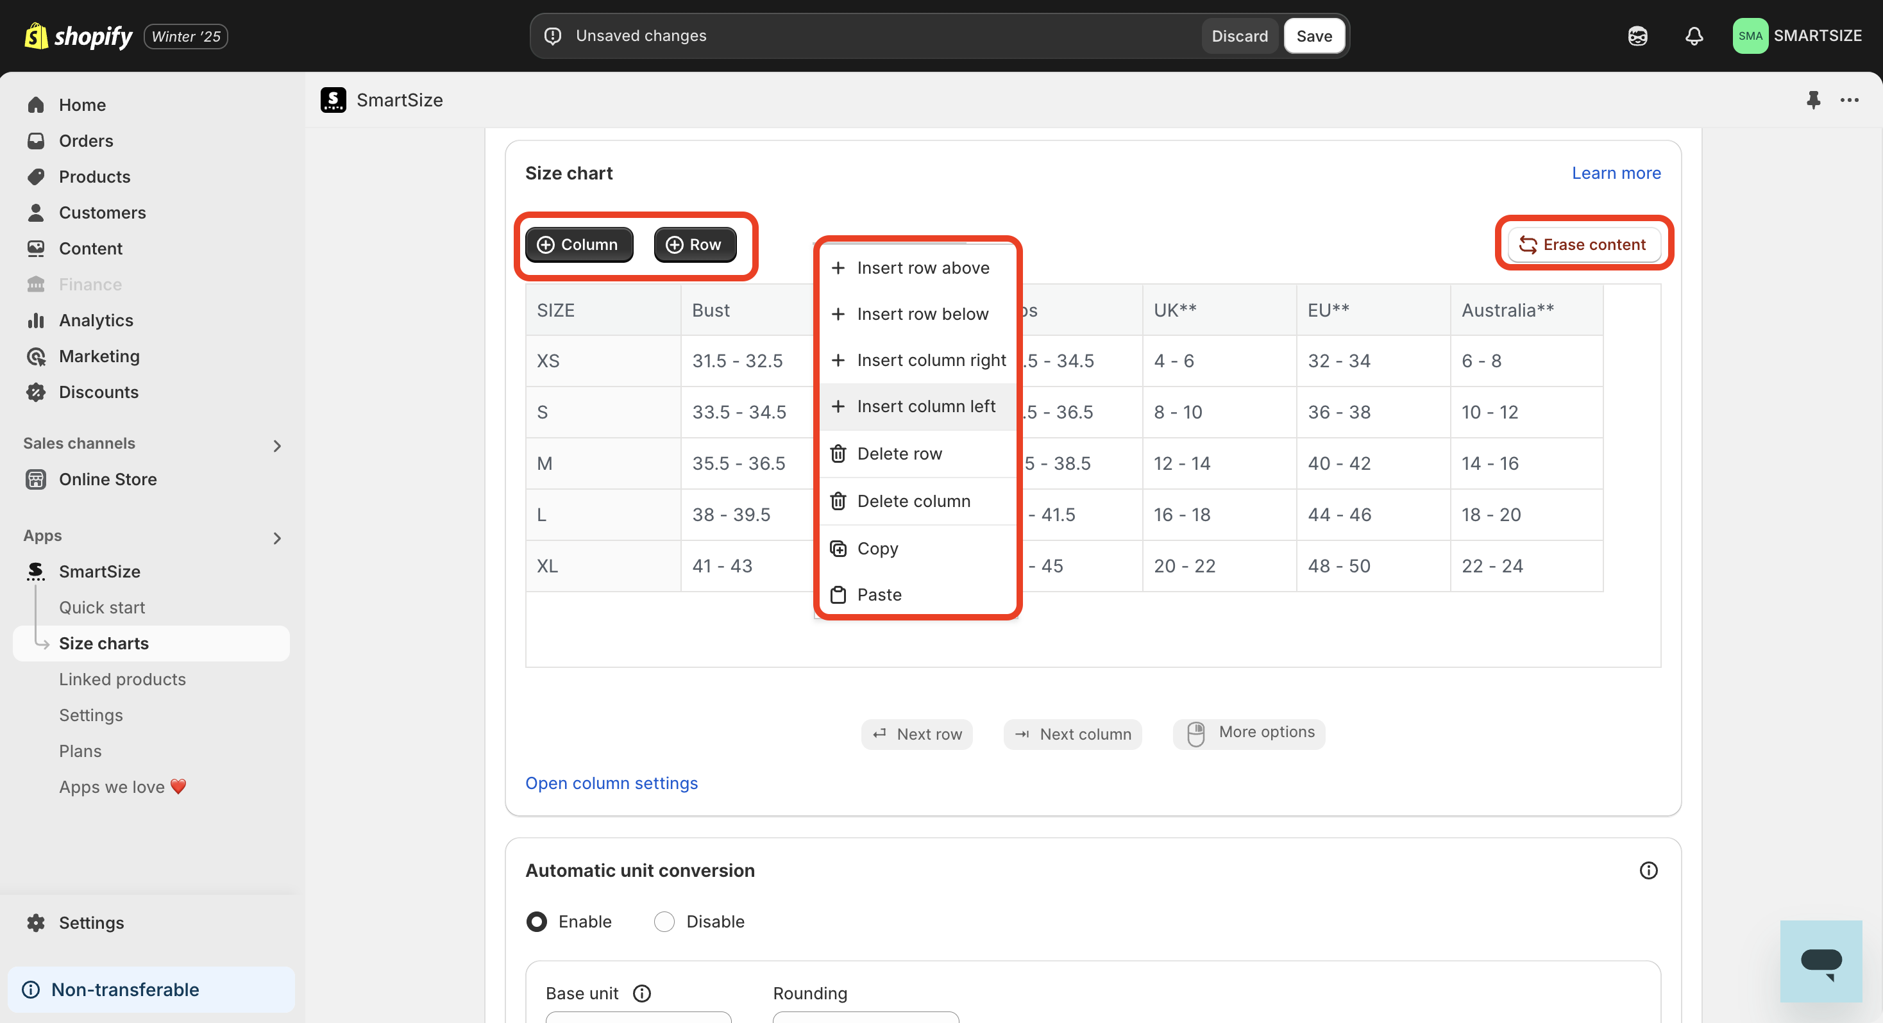Add a new Row
Screen dimensions: 1883x1023
(x=695, y=244)
